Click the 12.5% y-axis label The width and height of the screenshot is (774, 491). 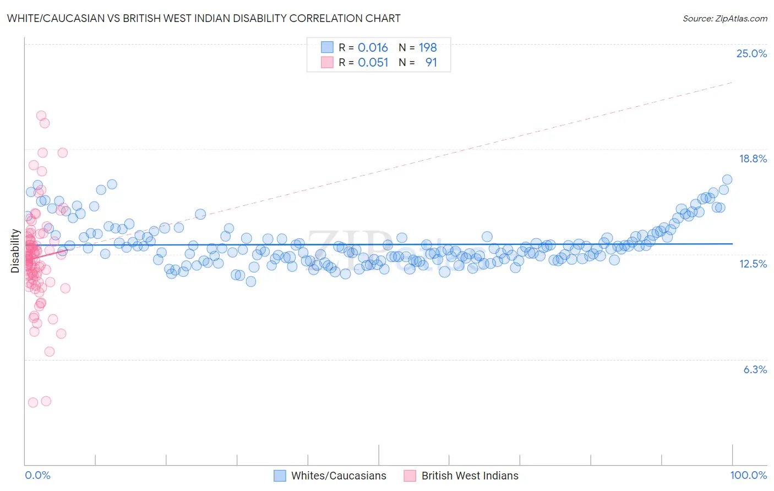753,264
